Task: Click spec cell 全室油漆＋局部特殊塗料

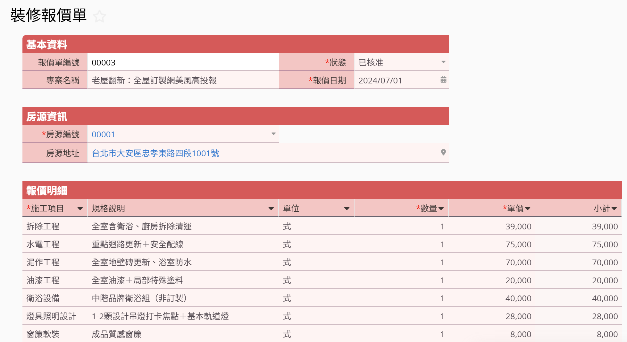Action: (x=183, y=280)
